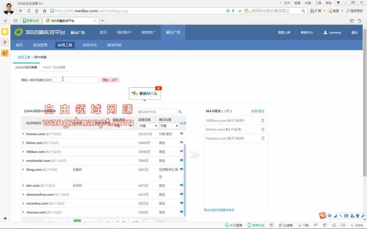Open the 帮助中心 link
Viewport: 367px width, 229px height.
click(307, 32)
